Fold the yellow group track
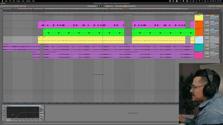223x125 pixels. [x=195, y=15]
